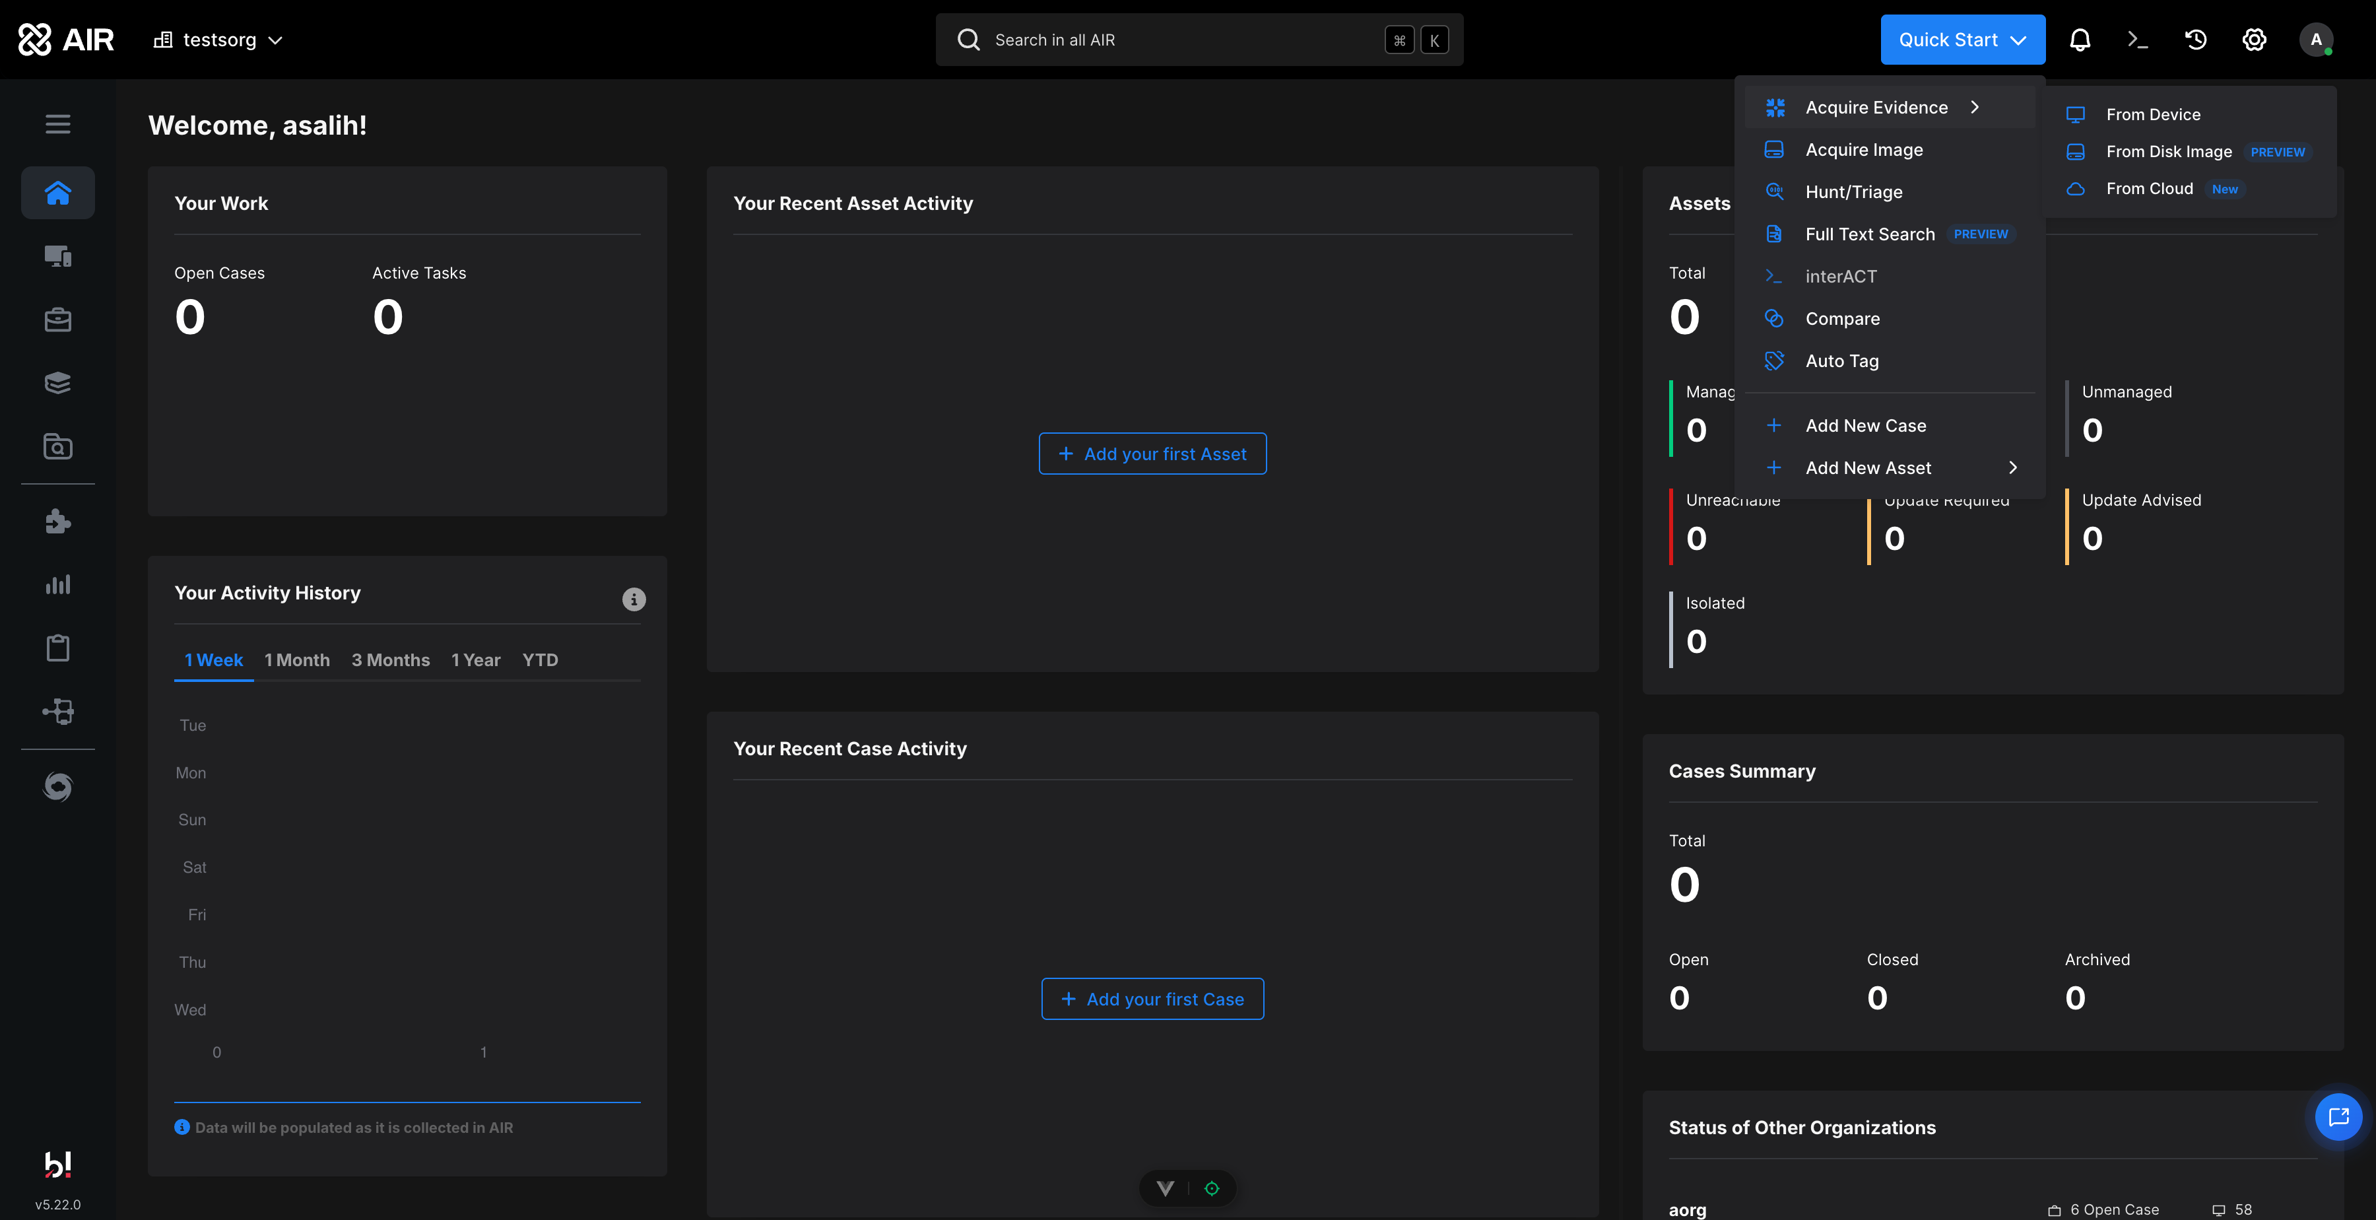Open the clipboard icon in sidebar
This screenshot has width=2376, height=1220.
(x=58, y=648)
